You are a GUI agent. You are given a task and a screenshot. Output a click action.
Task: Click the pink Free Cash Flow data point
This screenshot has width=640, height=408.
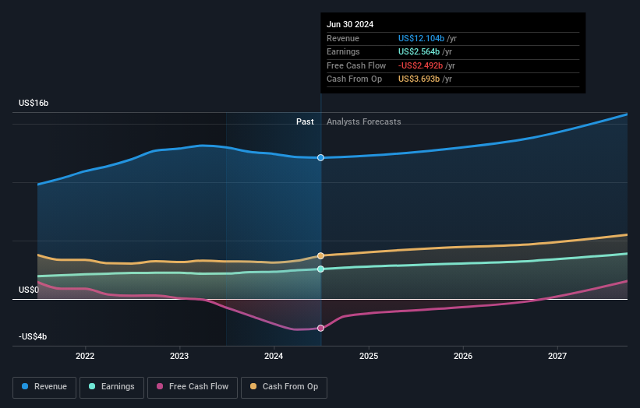pyautogui.click(x=321, y=328)
